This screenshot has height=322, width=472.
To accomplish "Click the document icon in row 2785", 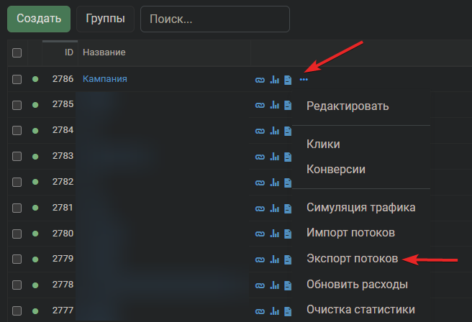I will tap(288, 105).
